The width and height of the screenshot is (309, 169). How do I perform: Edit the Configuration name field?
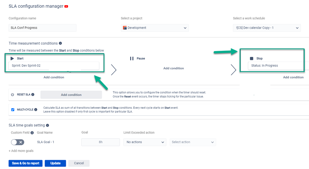pos(42,28)
